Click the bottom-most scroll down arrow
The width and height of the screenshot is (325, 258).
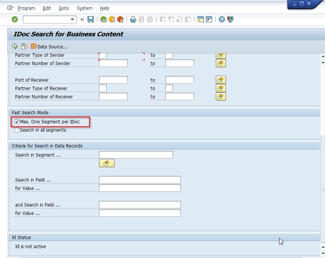(323, 253)
